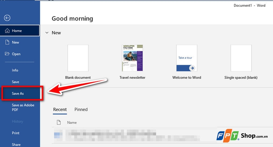Image resolution: width=273 pixels, height=147 pixels.
Task: Open the Single spaced (blank) template thumbnail
Action: pyautogui.click(x=241, y=58)
